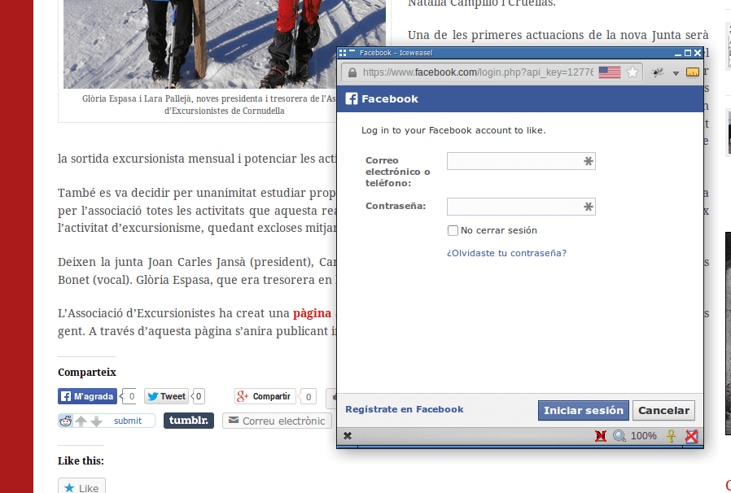Share via the tumblr. button
The height and width of the screenshot is (493, 731).
tap(189, 421)
